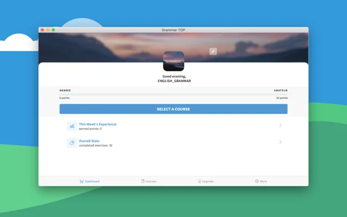Click the completed exercises: 32 text

96,146
